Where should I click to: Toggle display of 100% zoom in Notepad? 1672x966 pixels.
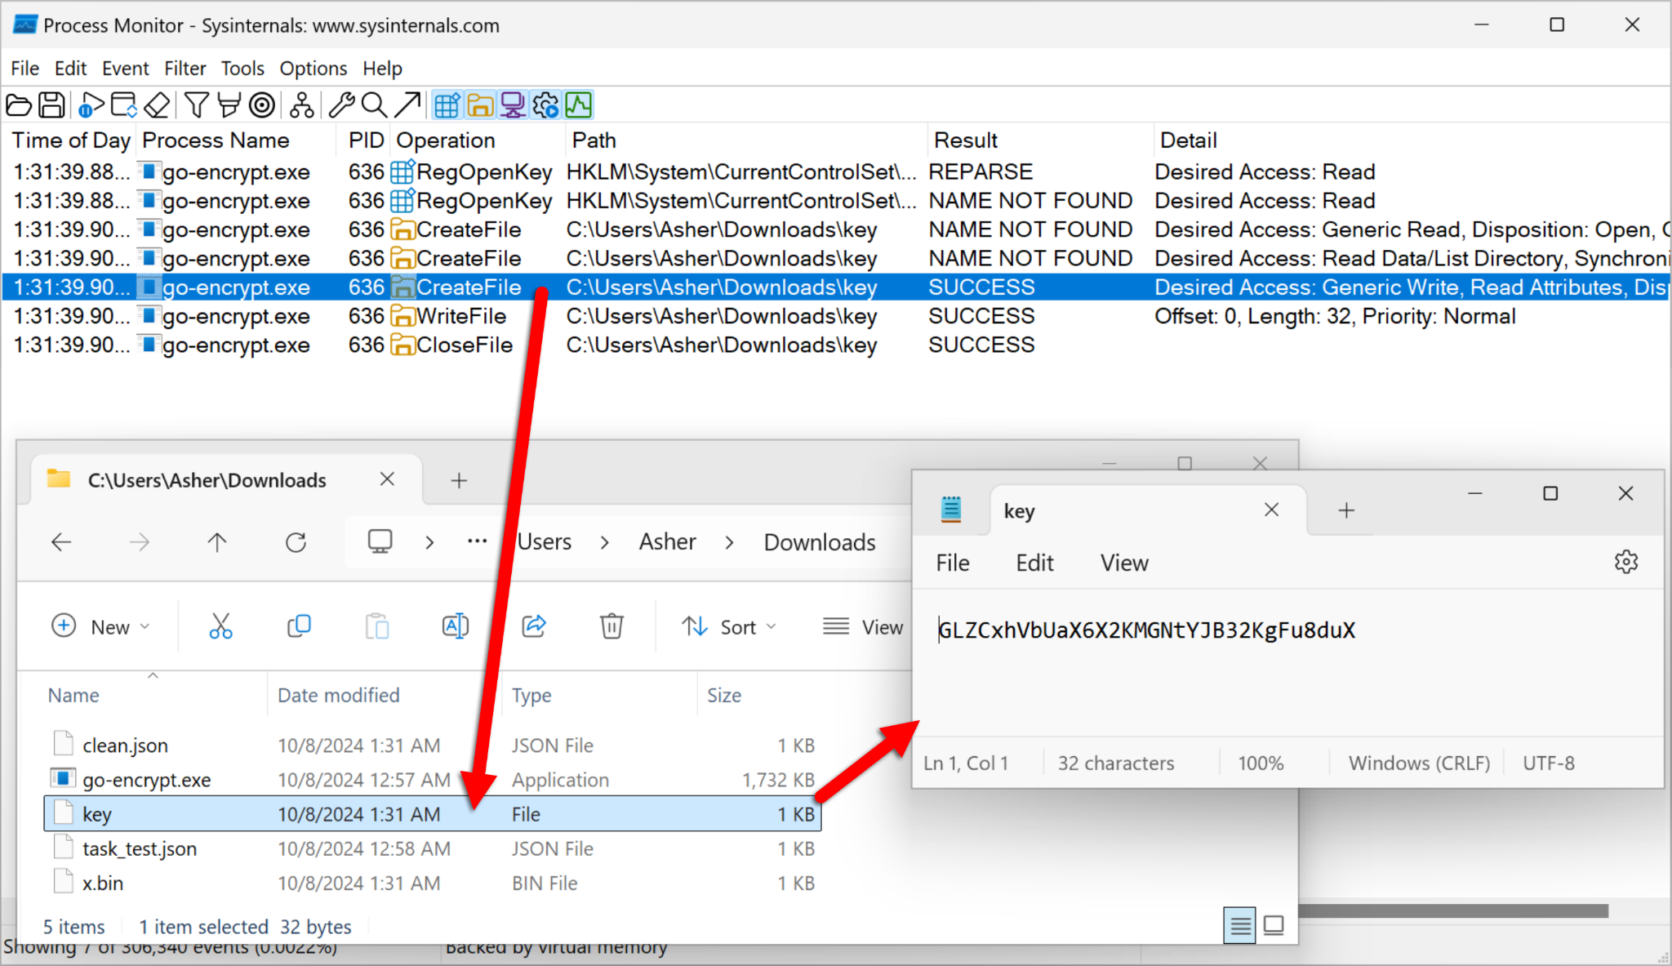click(1260, 761)
